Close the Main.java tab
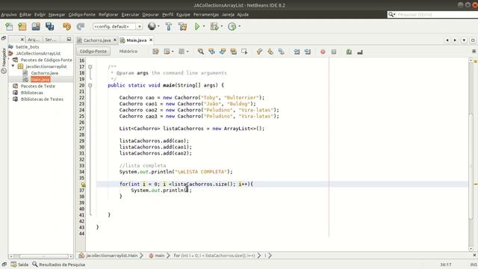The width and height of the screenshot is (478, 269). pyautogui.click(x=151, y=40)
